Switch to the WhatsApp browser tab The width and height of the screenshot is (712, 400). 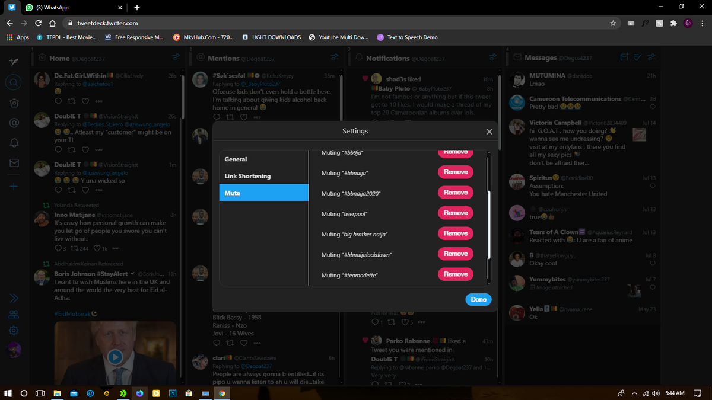pos(75,8)
